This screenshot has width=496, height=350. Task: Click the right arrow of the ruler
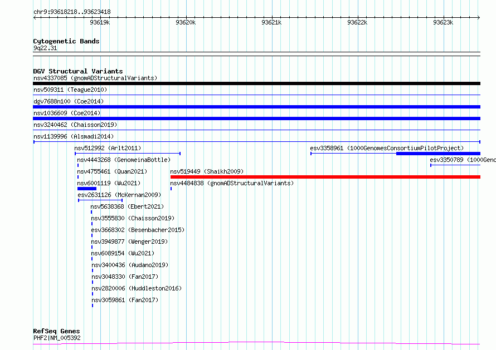pos(479,17)
